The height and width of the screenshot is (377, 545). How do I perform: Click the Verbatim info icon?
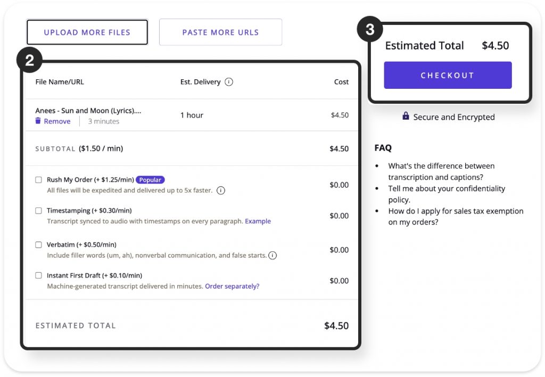coord(272,255)
